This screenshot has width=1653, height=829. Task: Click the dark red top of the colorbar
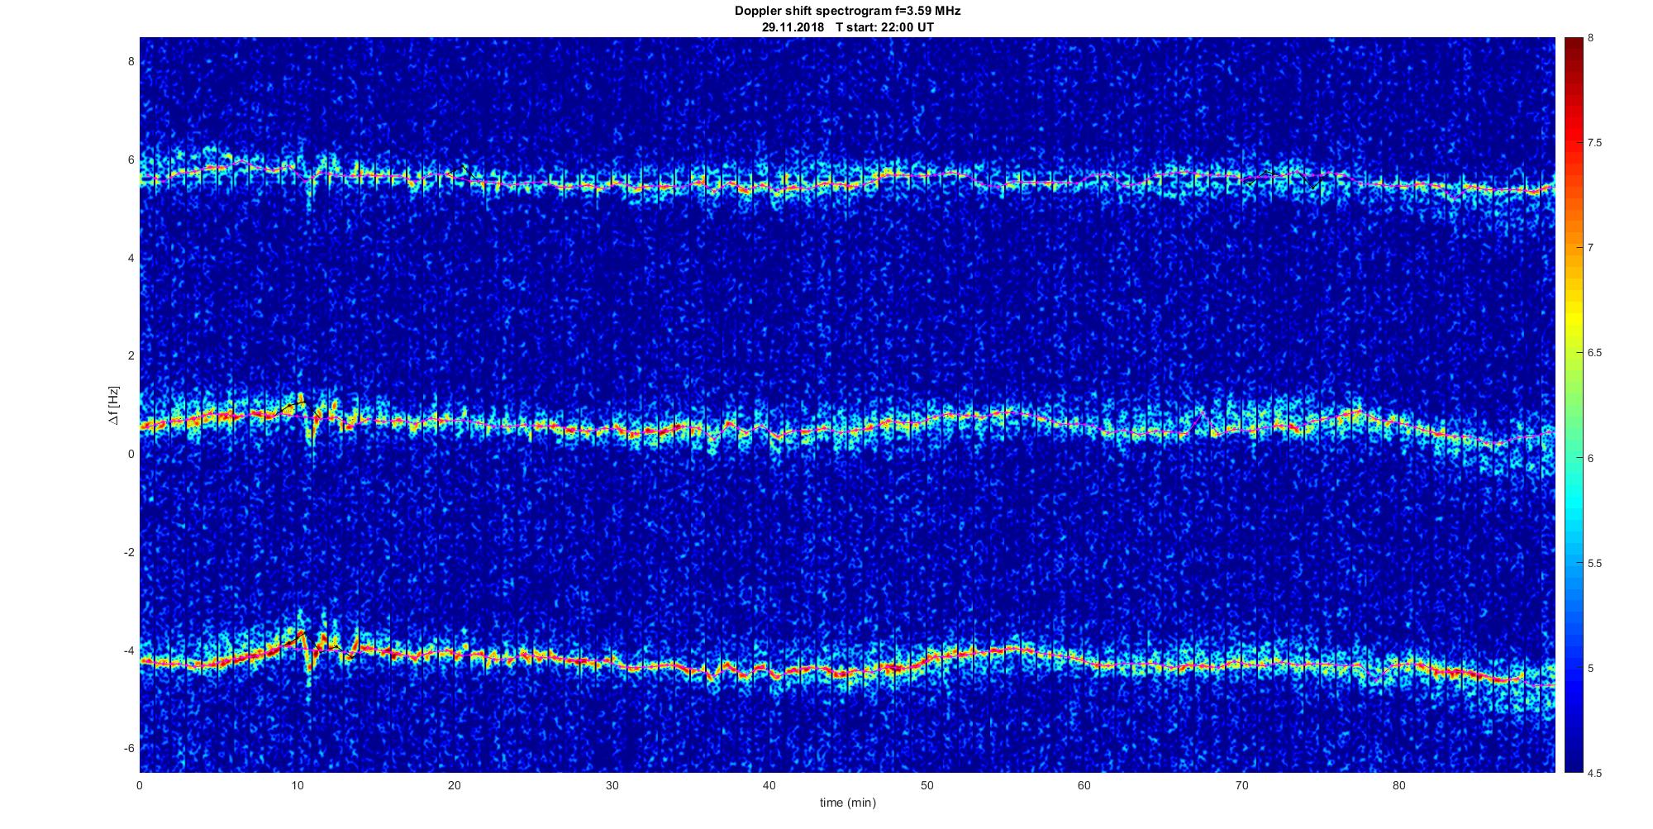[1573, 45]
